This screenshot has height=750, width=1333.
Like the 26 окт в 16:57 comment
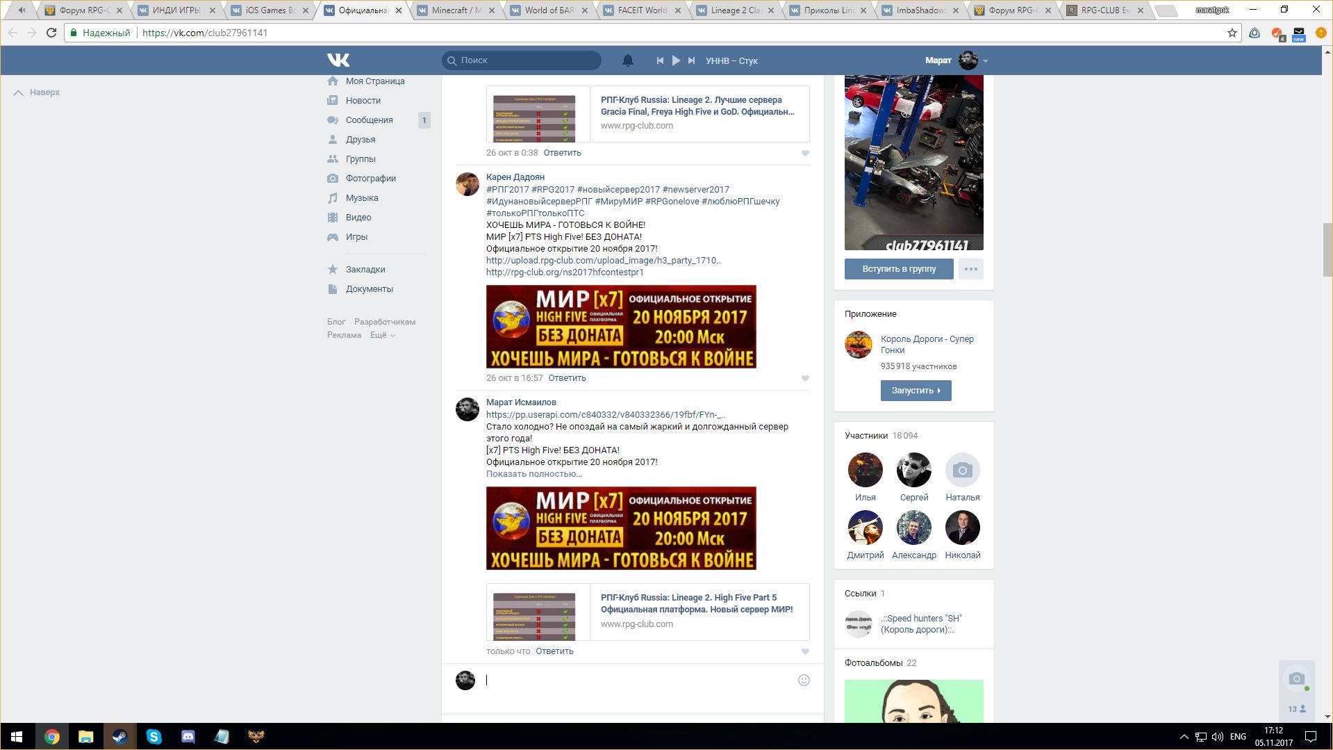[805, 379]
